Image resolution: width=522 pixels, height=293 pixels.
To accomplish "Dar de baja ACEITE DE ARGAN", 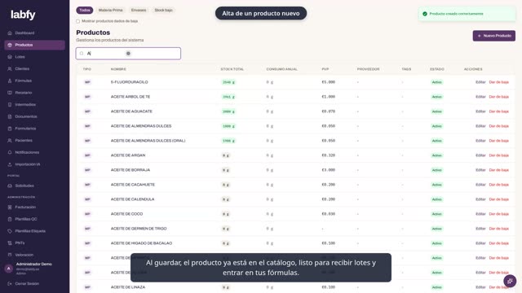I will pyautogui.click(x=498, y=155).
